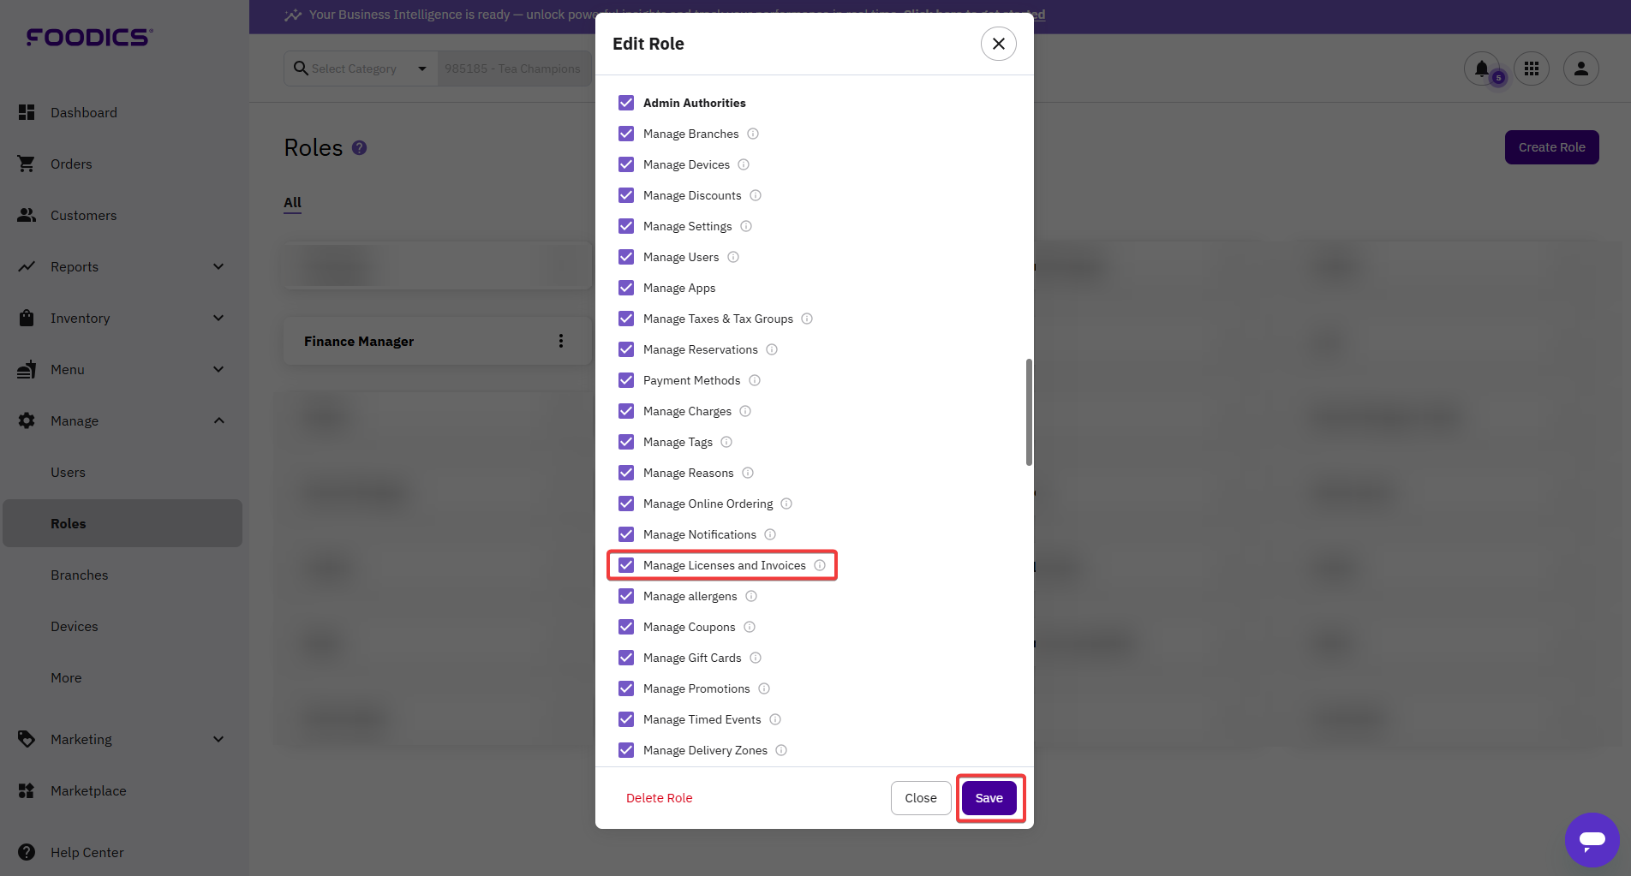Click the Menu food icon
This screenshot has width=1631, height=876.
(x=27, y=369)
